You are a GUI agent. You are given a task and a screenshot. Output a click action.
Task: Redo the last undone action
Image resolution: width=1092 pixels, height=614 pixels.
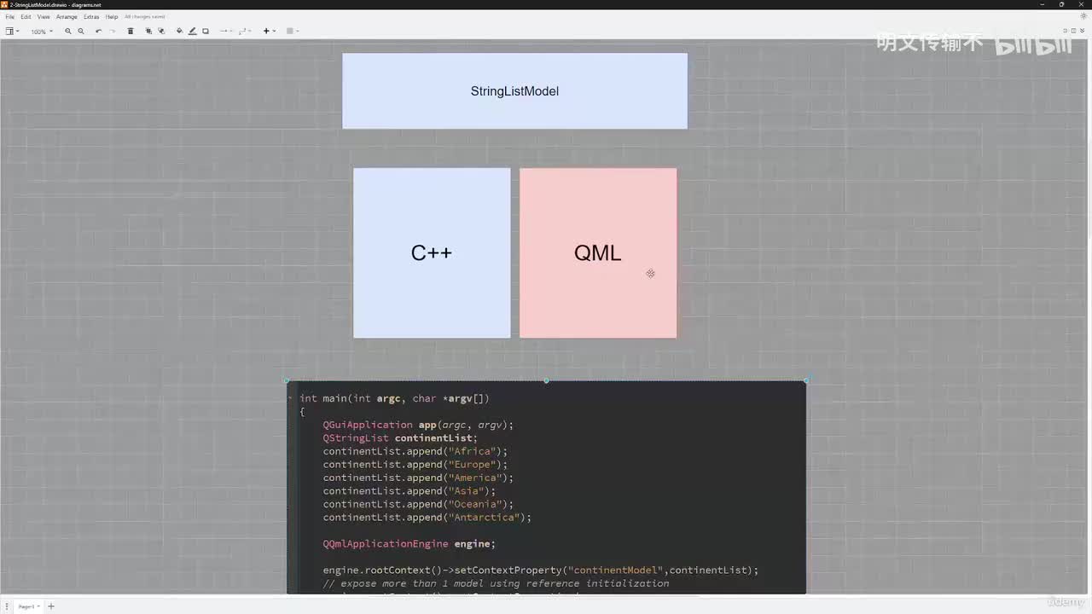[112, 32]
